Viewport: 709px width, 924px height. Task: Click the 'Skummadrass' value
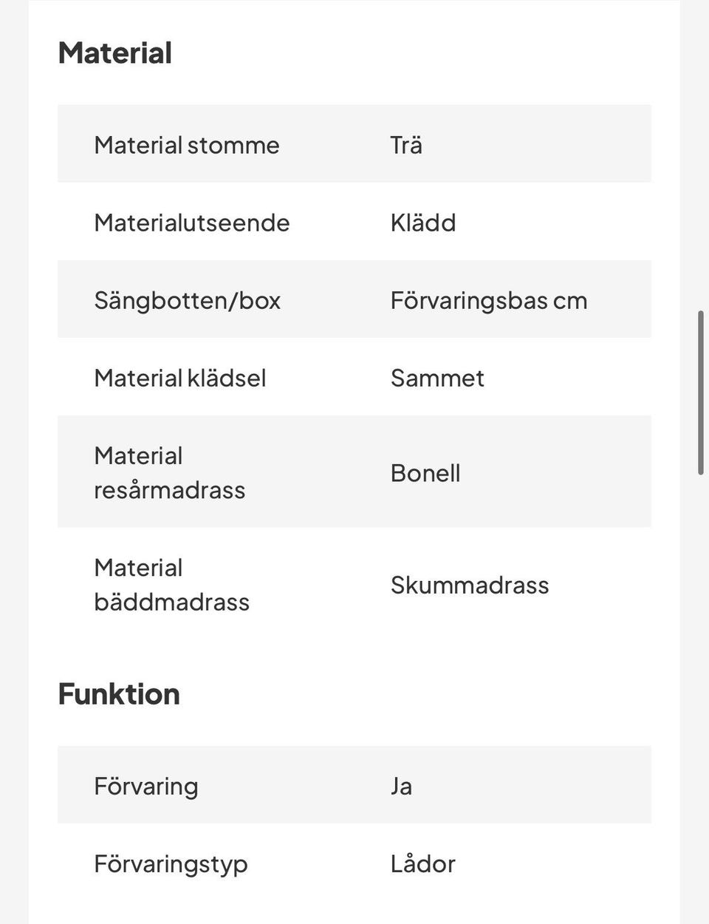point(470,585)
